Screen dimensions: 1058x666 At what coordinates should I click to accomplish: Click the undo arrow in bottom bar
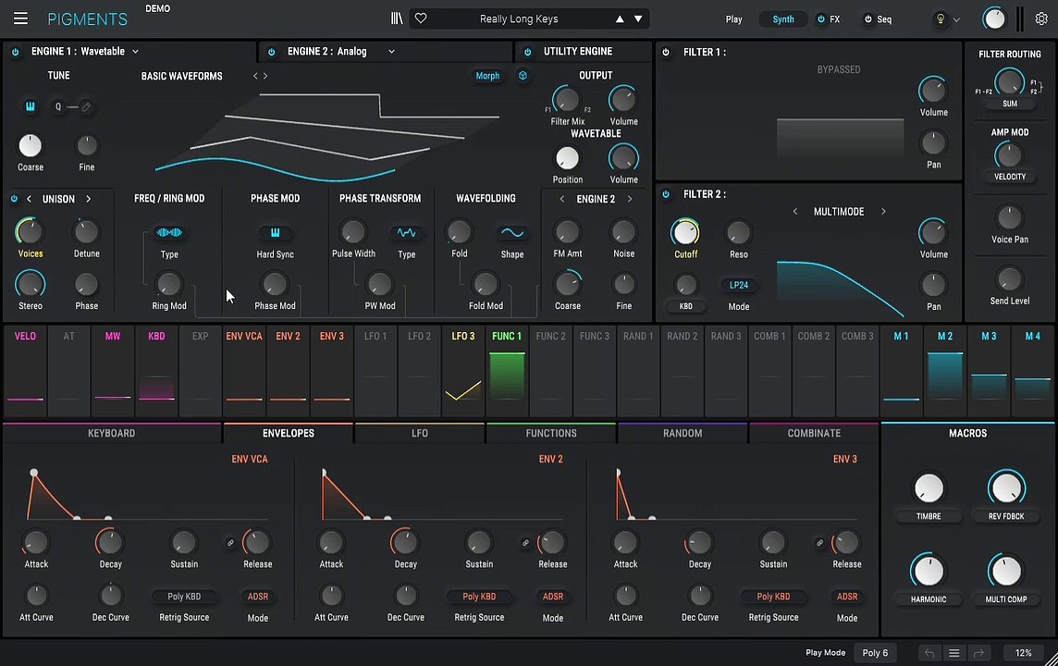click(x=930, y=653)
